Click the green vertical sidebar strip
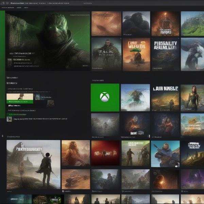The height and width of the screenshot is (204, 204). tap(3, 64)
